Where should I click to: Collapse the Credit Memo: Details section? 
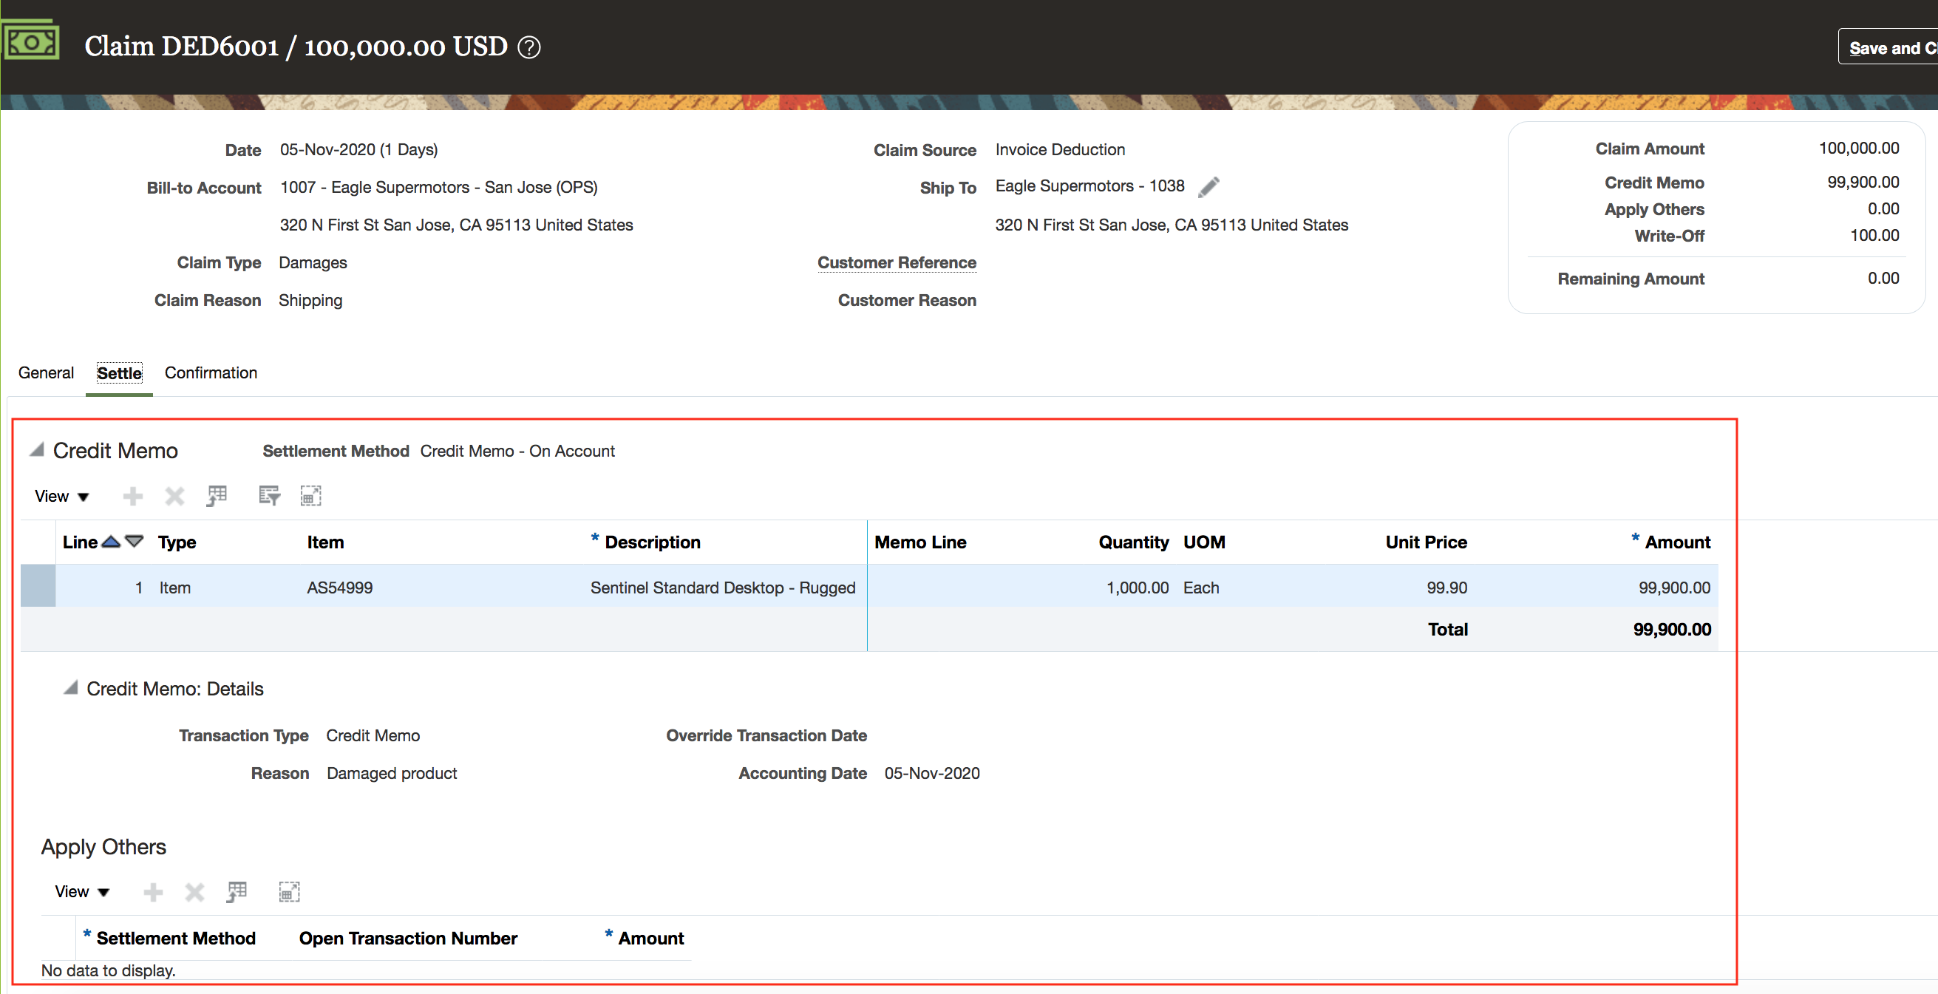[x=71, y=688]
